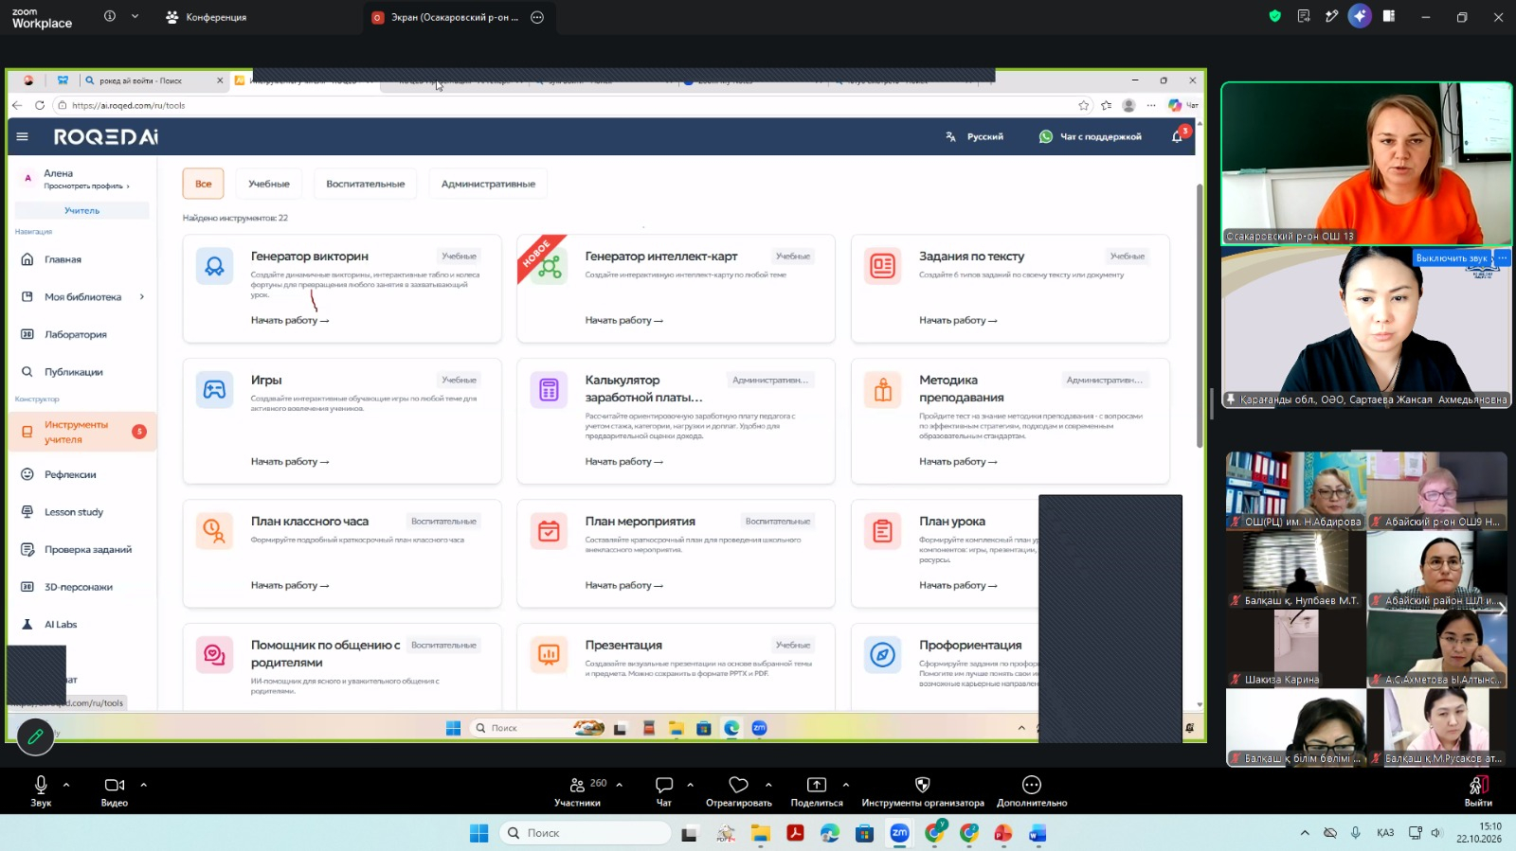Click the План урока icon
Screen dimensions: 1516x851
pos(883,531)
